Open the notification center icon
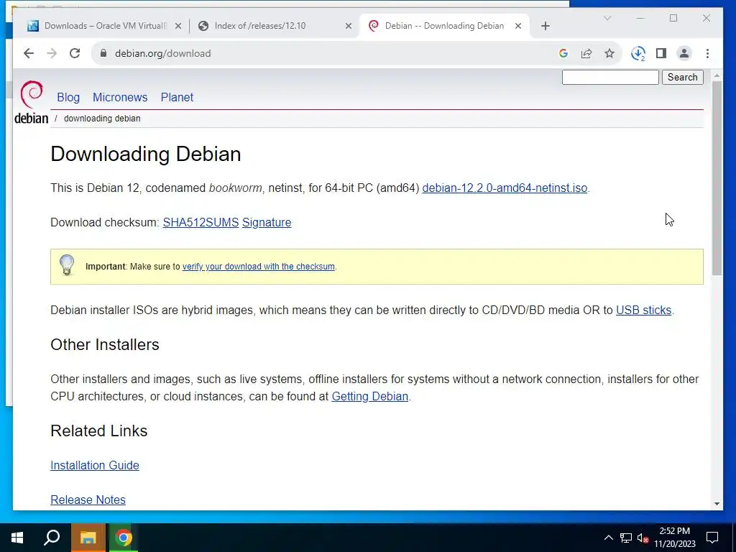 tap(712, 538)
